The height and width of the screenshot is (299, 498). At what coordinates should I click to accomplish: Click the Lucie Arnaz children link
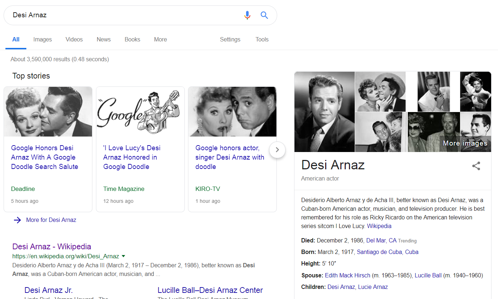(373, 287)
